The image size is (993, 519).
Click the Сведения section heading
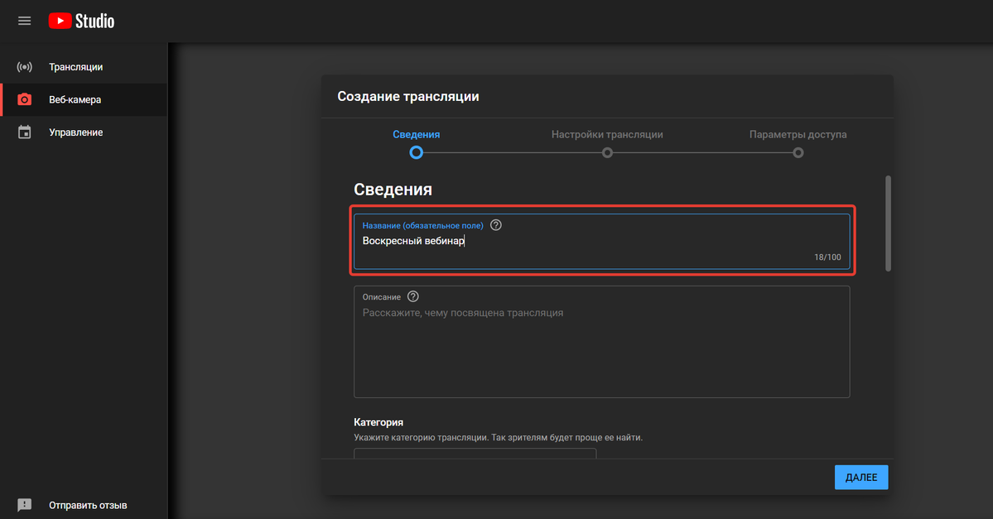[x=393, y=190]
